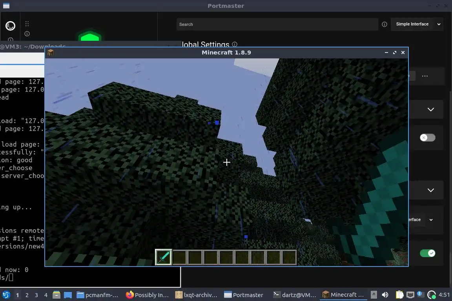
Task: Click the terminal text 'ion: good'
Action: (x=16, y=160)
